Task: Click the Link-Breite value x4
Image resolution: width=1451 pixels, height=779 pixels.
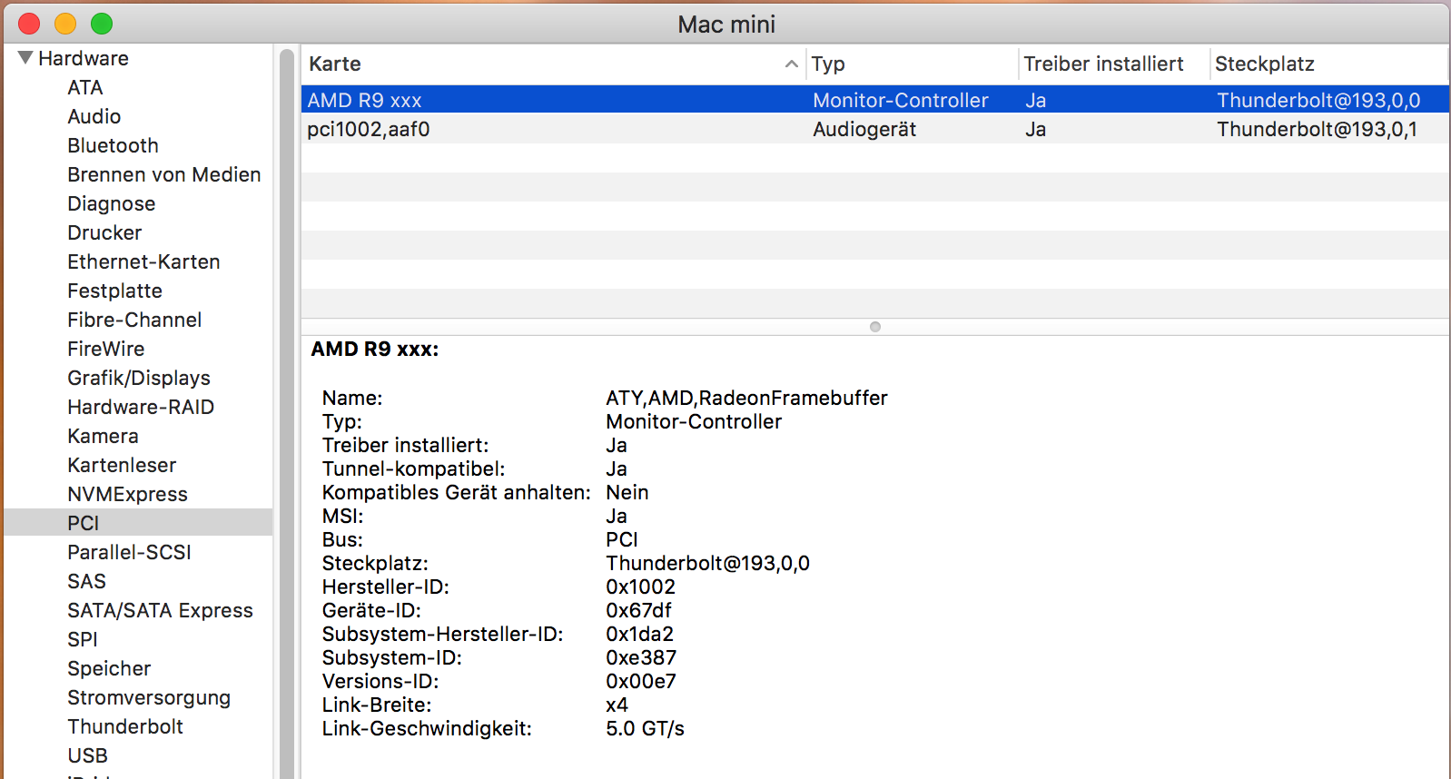Action: (x=617, y=705)
